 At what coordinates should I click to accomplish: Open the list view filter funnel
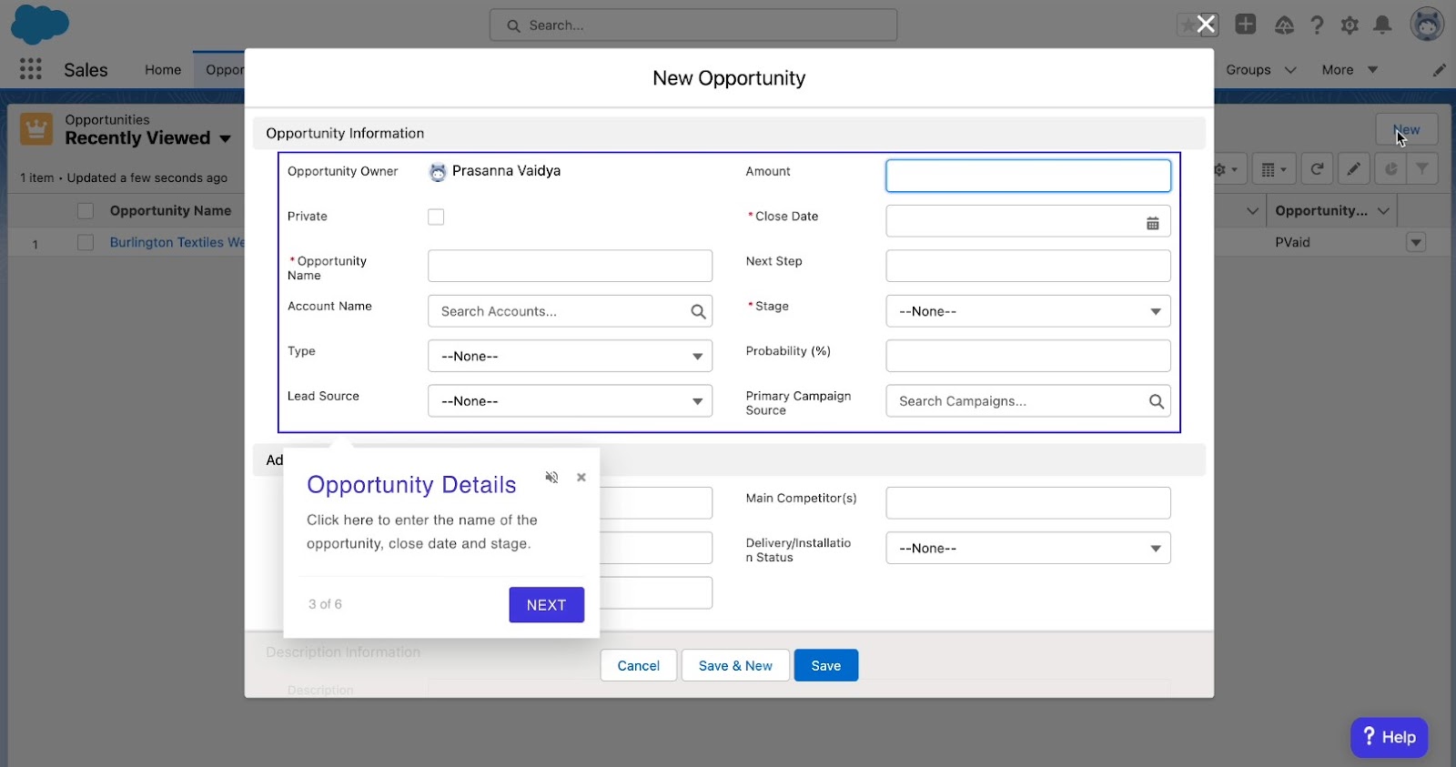pos(1422,169)
